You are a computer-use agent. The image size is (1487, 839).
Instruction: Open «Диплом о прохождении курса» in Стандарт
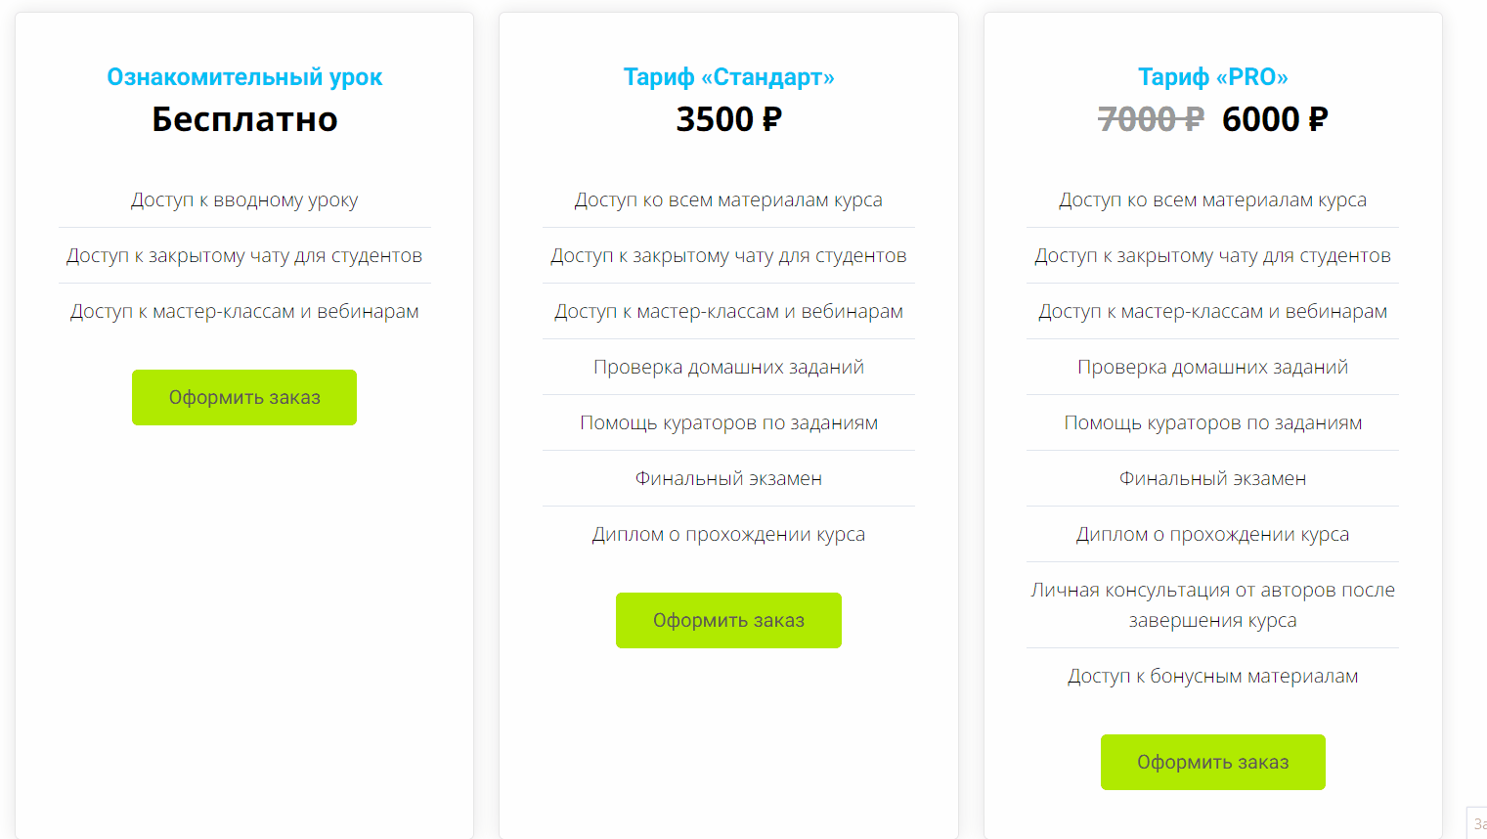(x=727, y=534)
